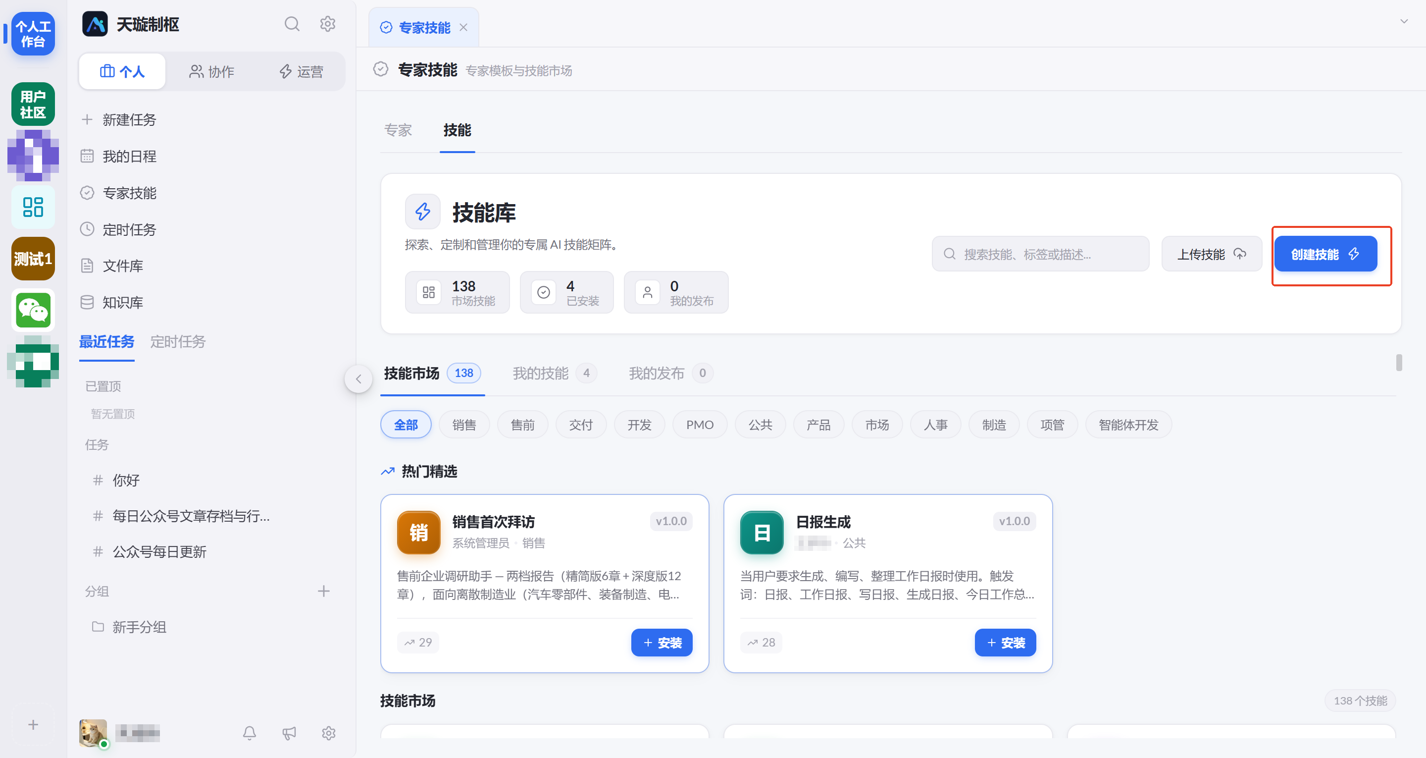The image size is (1426, 758).
Task: Open the 新手分组 folder
Action: (211, 627)
